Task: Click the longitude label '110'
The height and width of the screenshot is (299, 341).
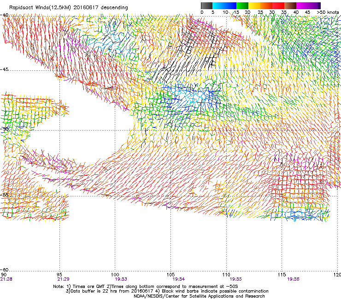Action: (x=226, y=275)
